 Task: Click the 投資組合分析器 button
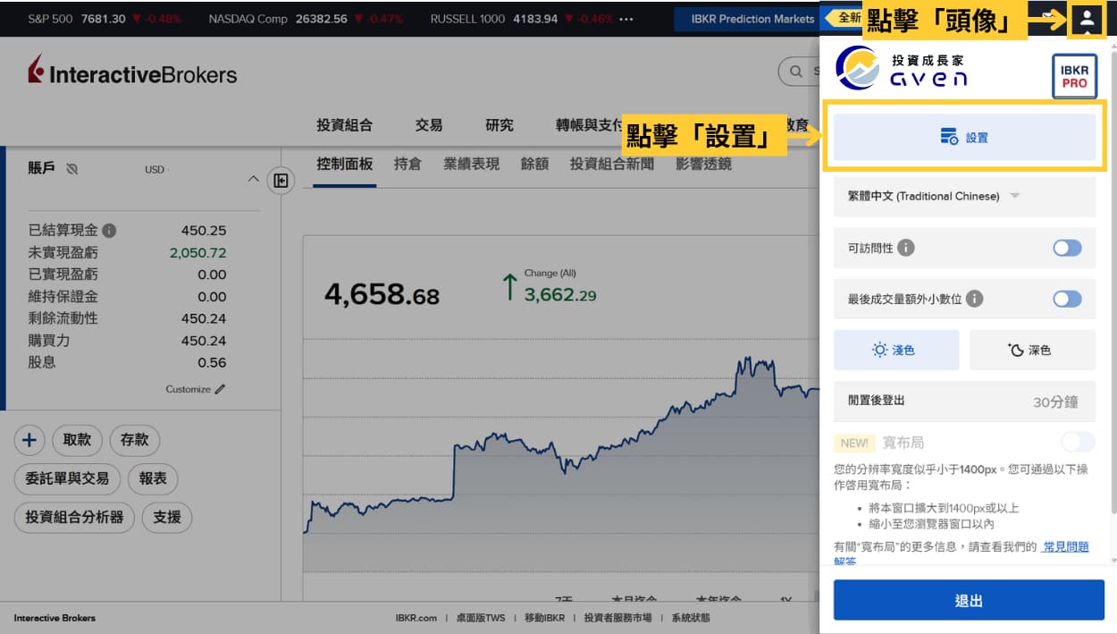[74, 517]
